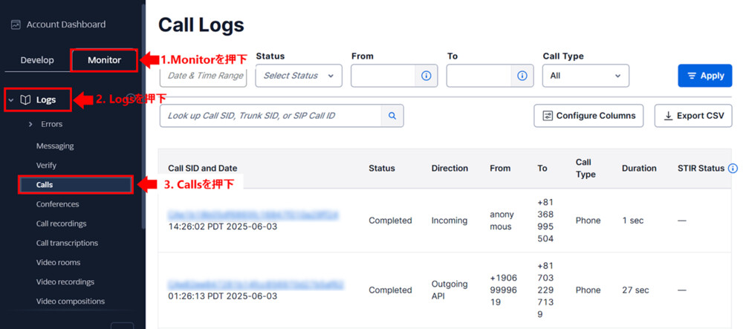Export call logs as CSV

693,116
